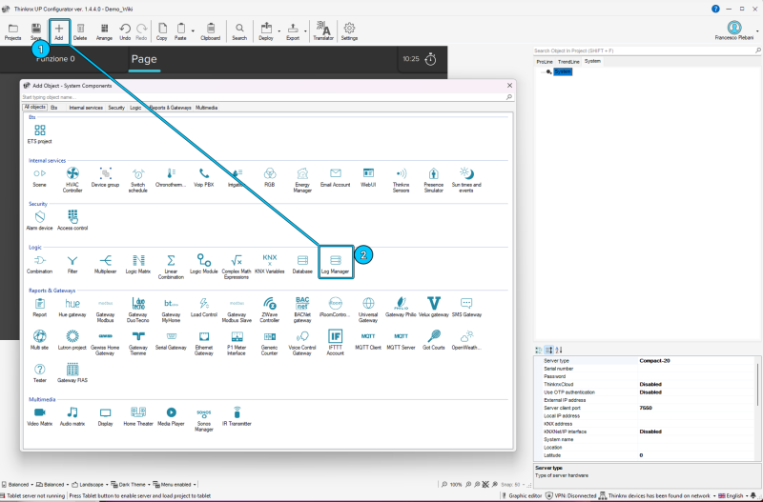Choose the RGB component
763x502 pixels.
pyautogui.click(x=270, y=177)
